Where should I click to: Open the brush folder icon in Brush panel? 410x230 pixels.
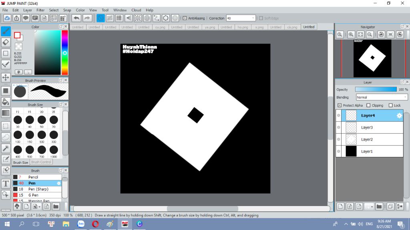[x=56, y=206]
